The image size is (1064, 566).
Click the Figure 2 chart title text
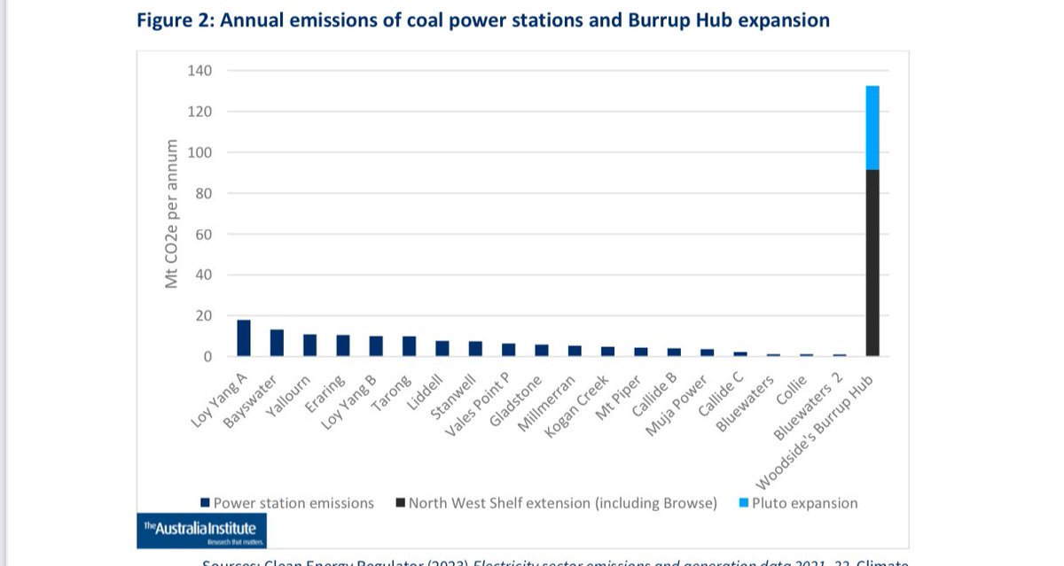483,19
